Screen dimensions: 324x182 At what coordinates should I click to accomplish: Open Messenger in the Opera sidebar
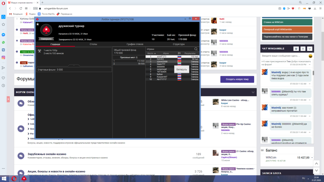pyautogui.click(x=3, y=35)
